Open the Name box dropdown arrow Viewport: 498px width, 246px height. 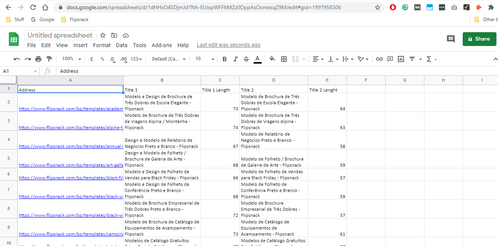click(35, 71)
